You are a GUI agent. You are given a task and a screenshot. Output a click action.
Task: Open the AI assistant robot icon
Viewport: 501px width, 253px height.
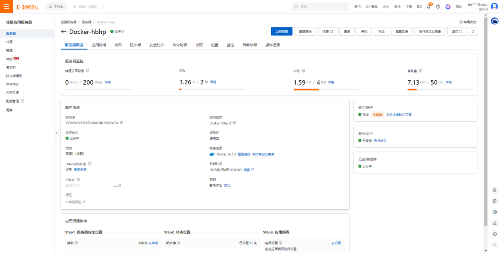[494, 21]
